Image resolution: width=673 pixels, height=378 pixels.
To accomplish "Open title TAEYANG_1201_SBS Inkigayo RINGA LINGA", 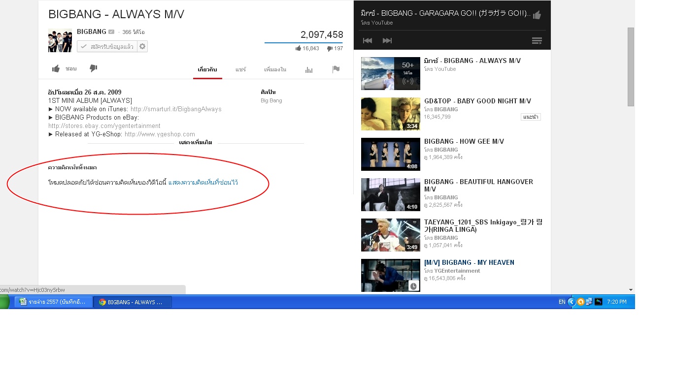I will point(483,225).
